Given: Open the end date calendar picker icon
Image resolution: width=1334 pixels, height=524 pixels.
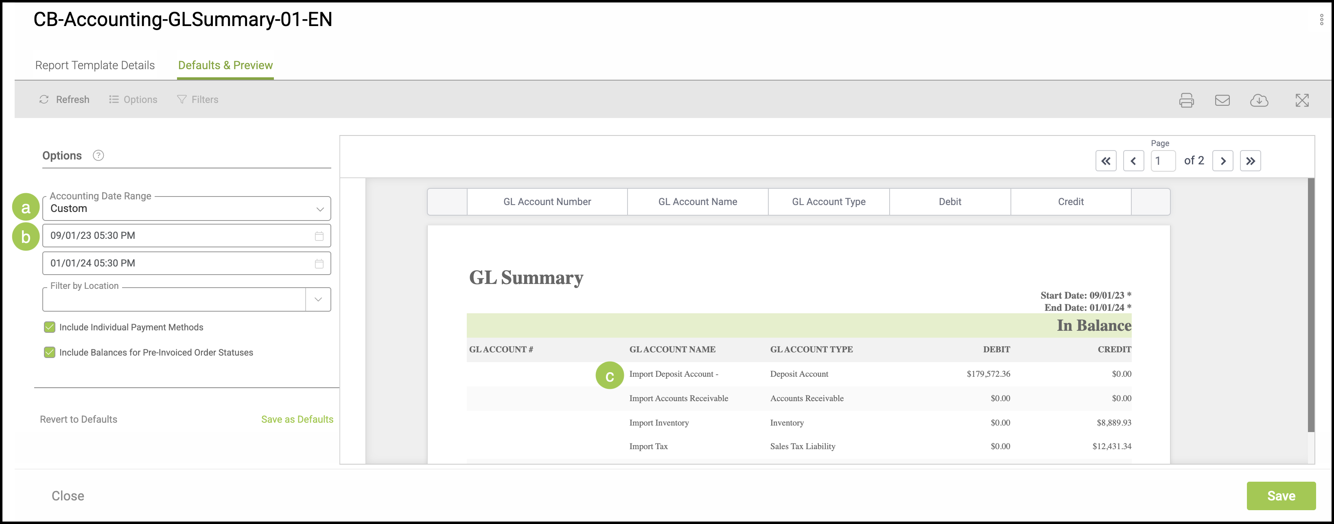Looking at the screenshot, I should (319, 264).
